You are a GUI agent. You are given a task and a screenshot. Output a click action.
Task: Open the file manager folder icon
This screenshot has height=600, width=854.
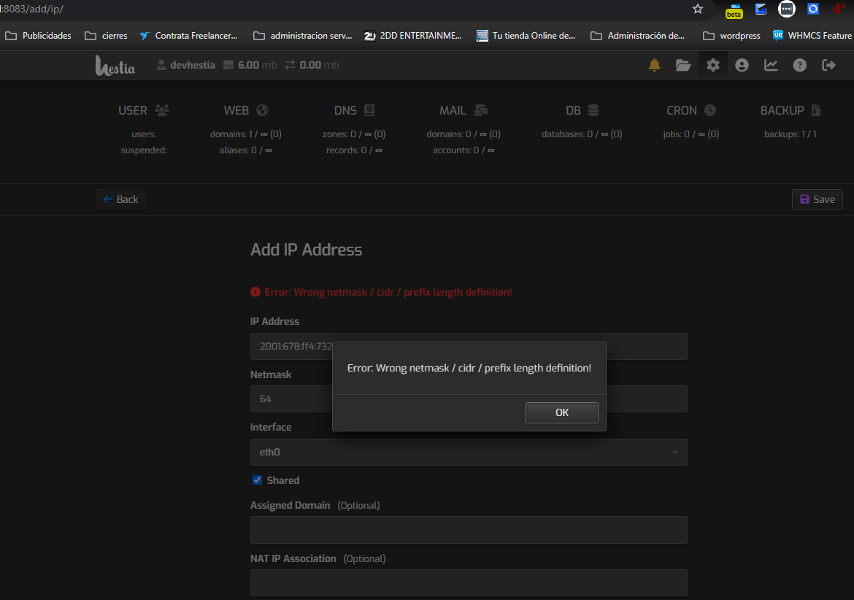[x=683, y=66]
